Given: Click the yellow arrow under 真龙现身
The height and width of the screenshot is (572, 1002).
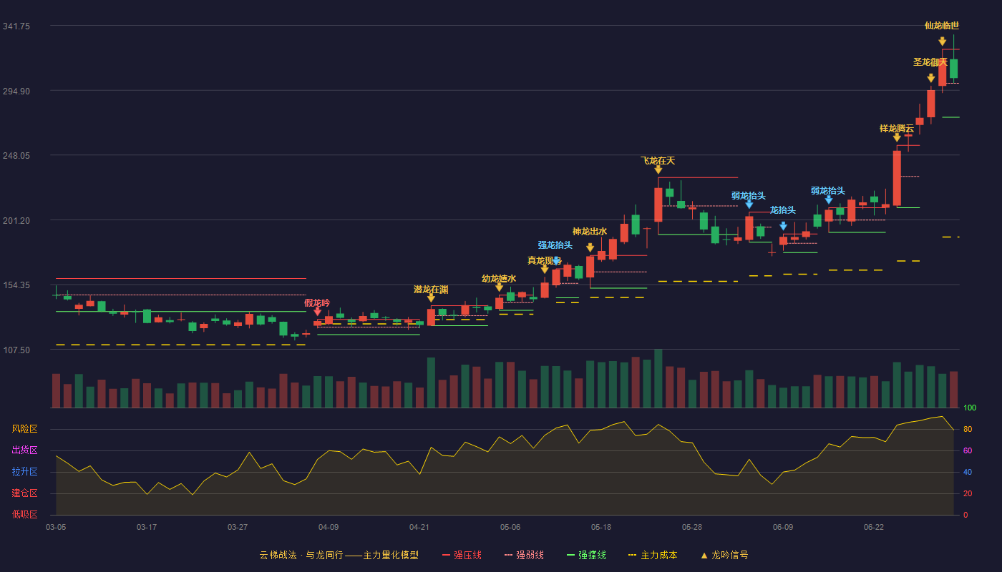Looking at the screenshot, I should click(545, 270).
